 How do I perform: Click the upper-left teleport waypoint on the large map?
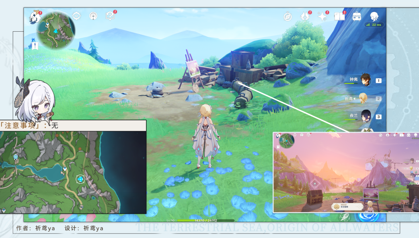(x=16, y=157)
